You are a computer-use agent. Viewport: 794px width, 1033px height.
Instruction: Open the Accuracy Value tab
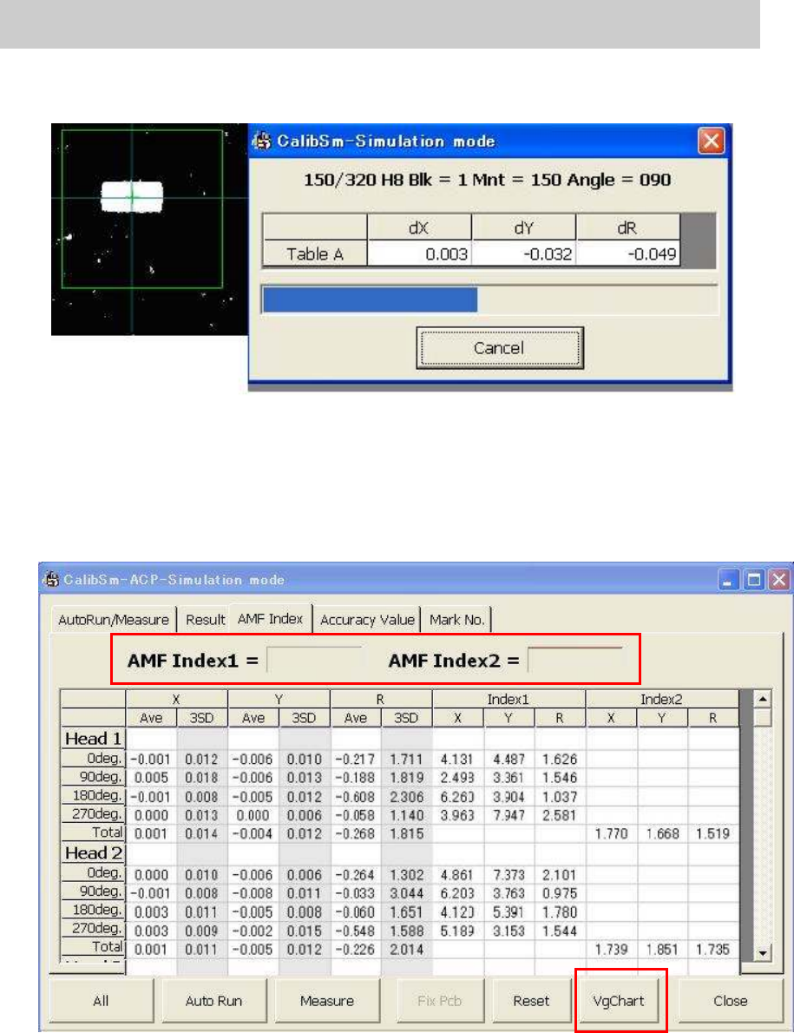point(366,620)
